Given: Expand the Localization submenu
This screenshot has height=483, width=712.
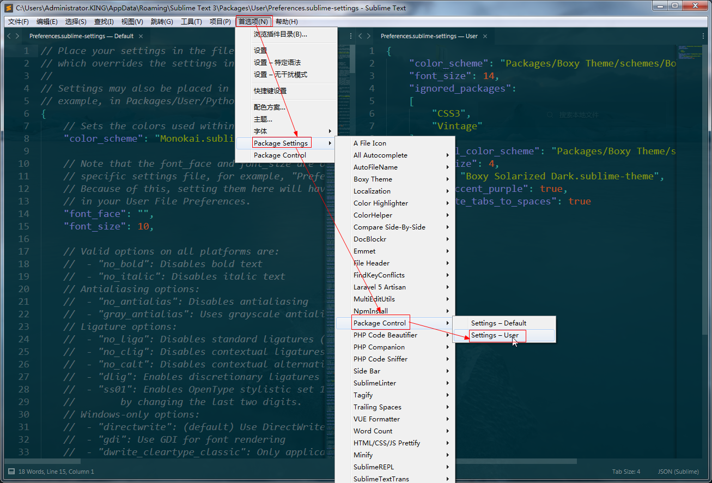Looking at the screenshot, I should tap(394, 191).
